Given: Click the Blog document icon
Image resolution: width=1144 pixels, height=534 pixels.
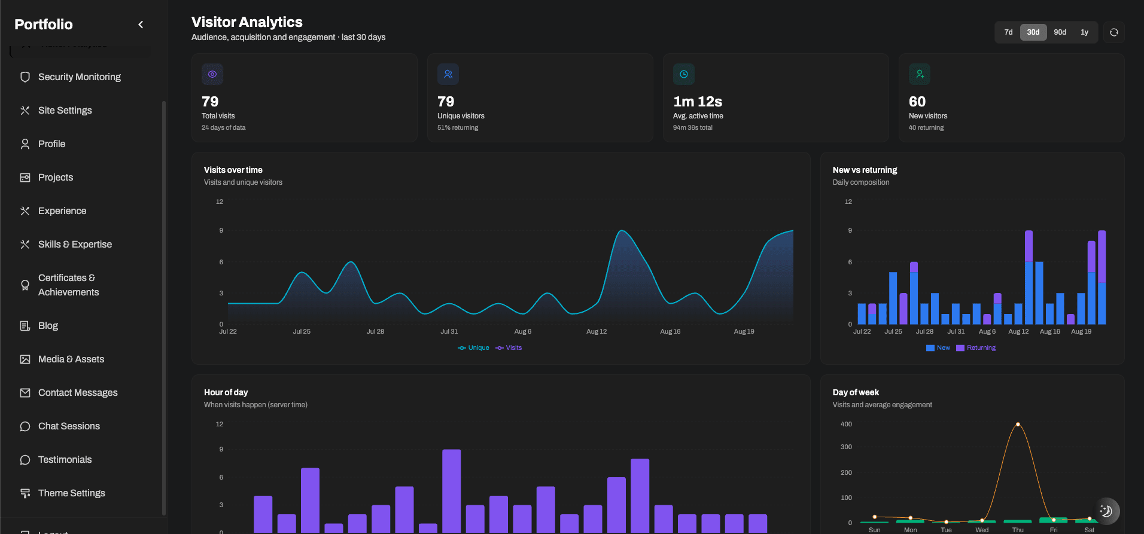Looking at the screenshot, I should tap(25, 326).
